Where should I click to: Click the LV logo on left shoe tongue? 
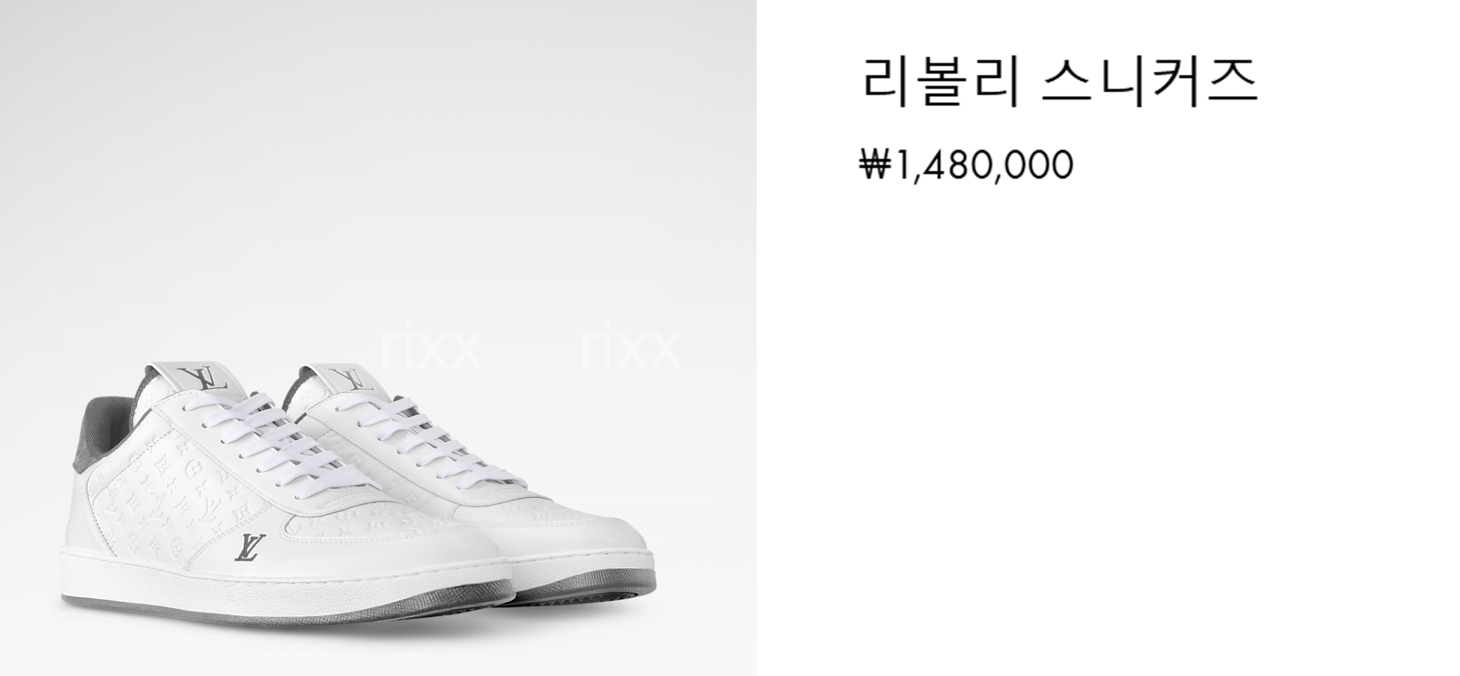(x=201, y=379)
